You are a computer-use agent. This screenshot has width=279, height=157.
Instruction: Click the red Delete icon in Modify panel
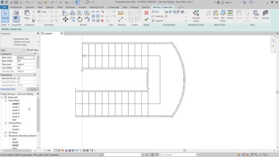[102, 21]
